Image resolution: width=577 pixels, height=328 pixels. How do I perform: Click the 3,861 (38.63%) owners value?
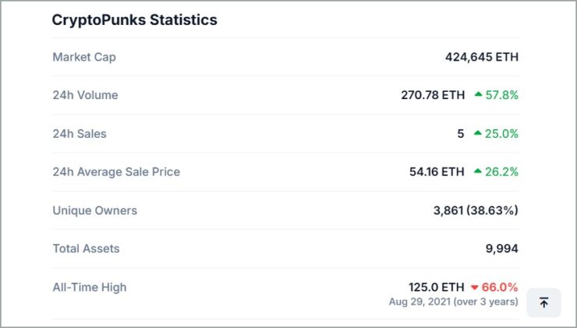tap(476, 210)
